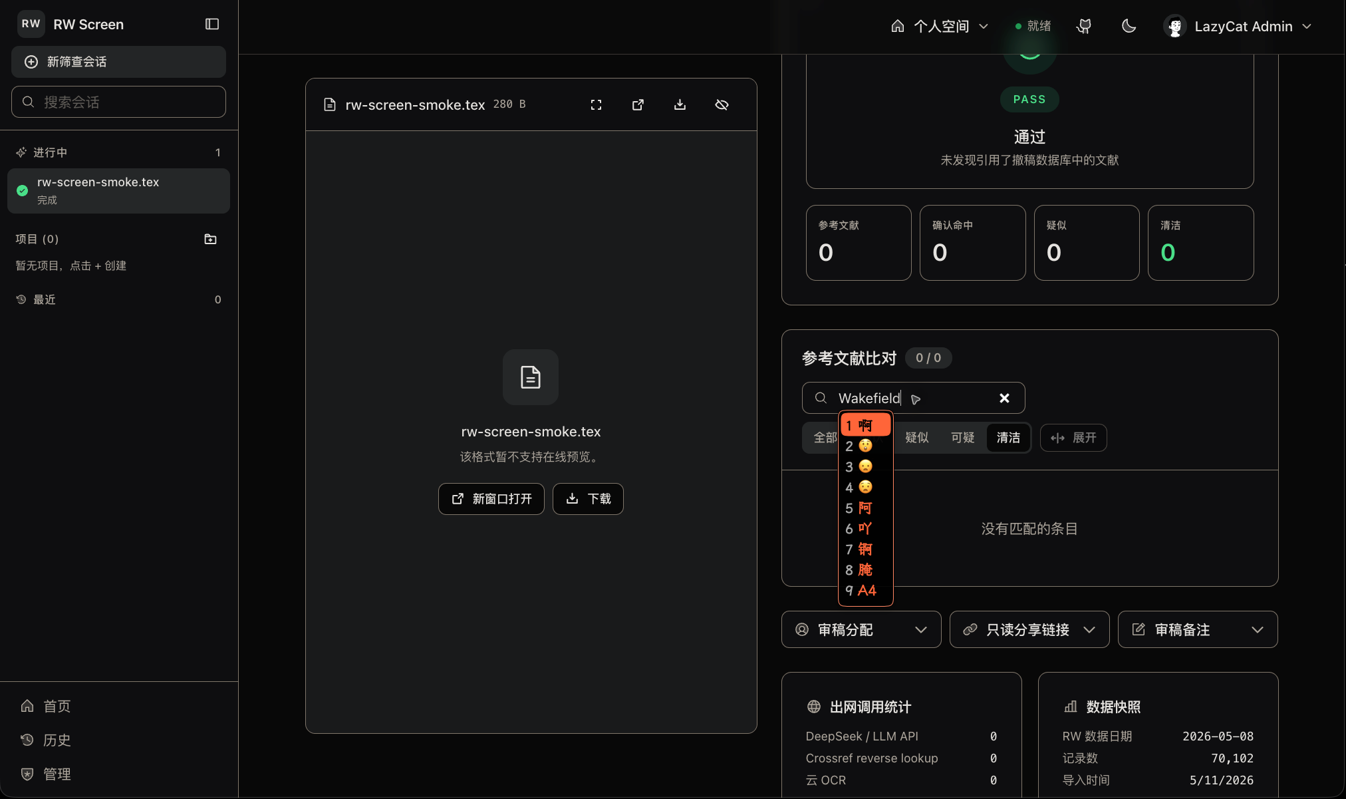Expand the 审稿备注 dropdown
1346x799 pixels.
[1198, 629]
